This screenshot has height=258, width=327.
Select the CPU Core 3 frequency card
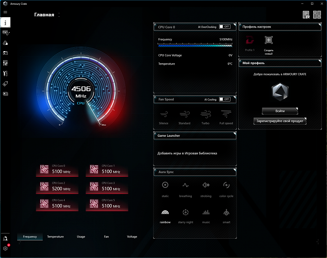click(x=107, y=187)
